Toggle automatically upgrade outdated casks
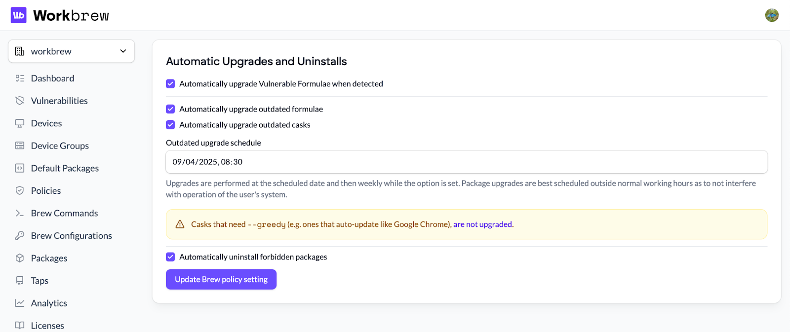Image resolution: width=790 pixels, height=332 pixels. click(x=170, y=125)
